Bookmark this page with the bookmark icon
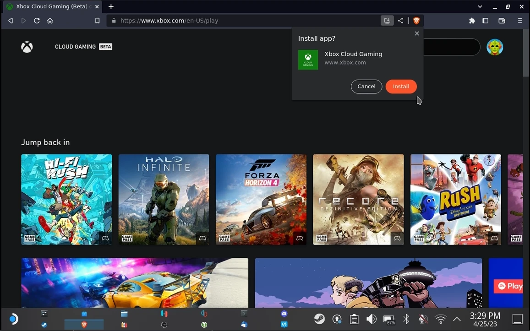Viewport: 530px width, 331px height. 98,21
